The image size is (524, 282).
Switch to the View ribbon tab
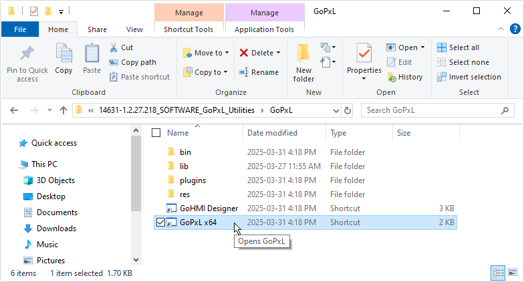click(134, 29)
